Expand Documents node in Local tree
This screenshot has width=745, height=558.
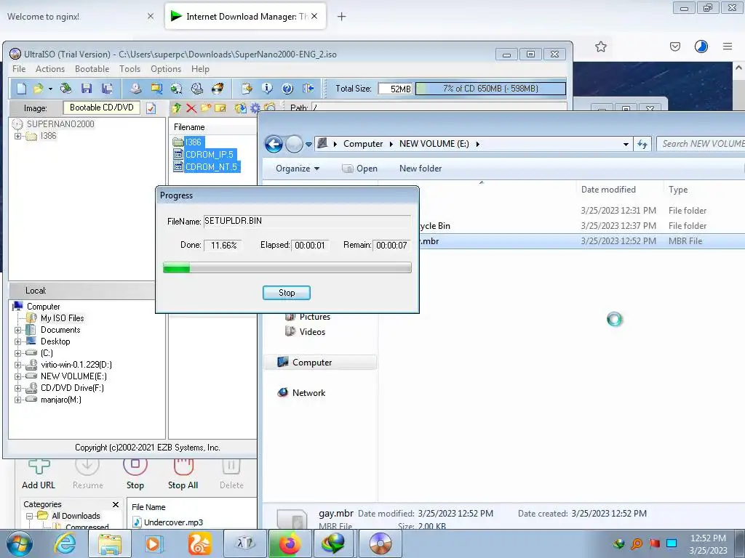[17, 330]
